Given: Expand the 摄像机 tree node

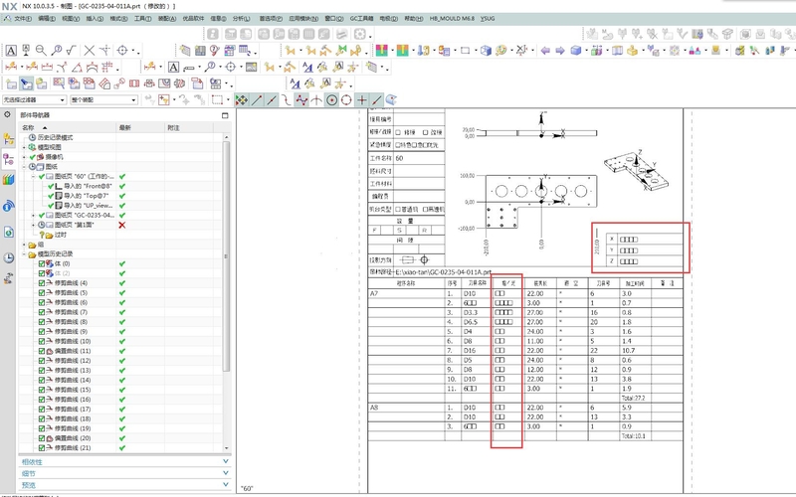Looking at the screenshot, I should pyautogui.click(x=24, y=157).
